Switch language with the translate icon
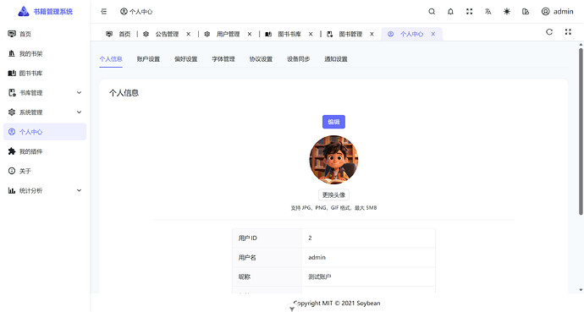This screenshot has width=584, height=312. 488,12
